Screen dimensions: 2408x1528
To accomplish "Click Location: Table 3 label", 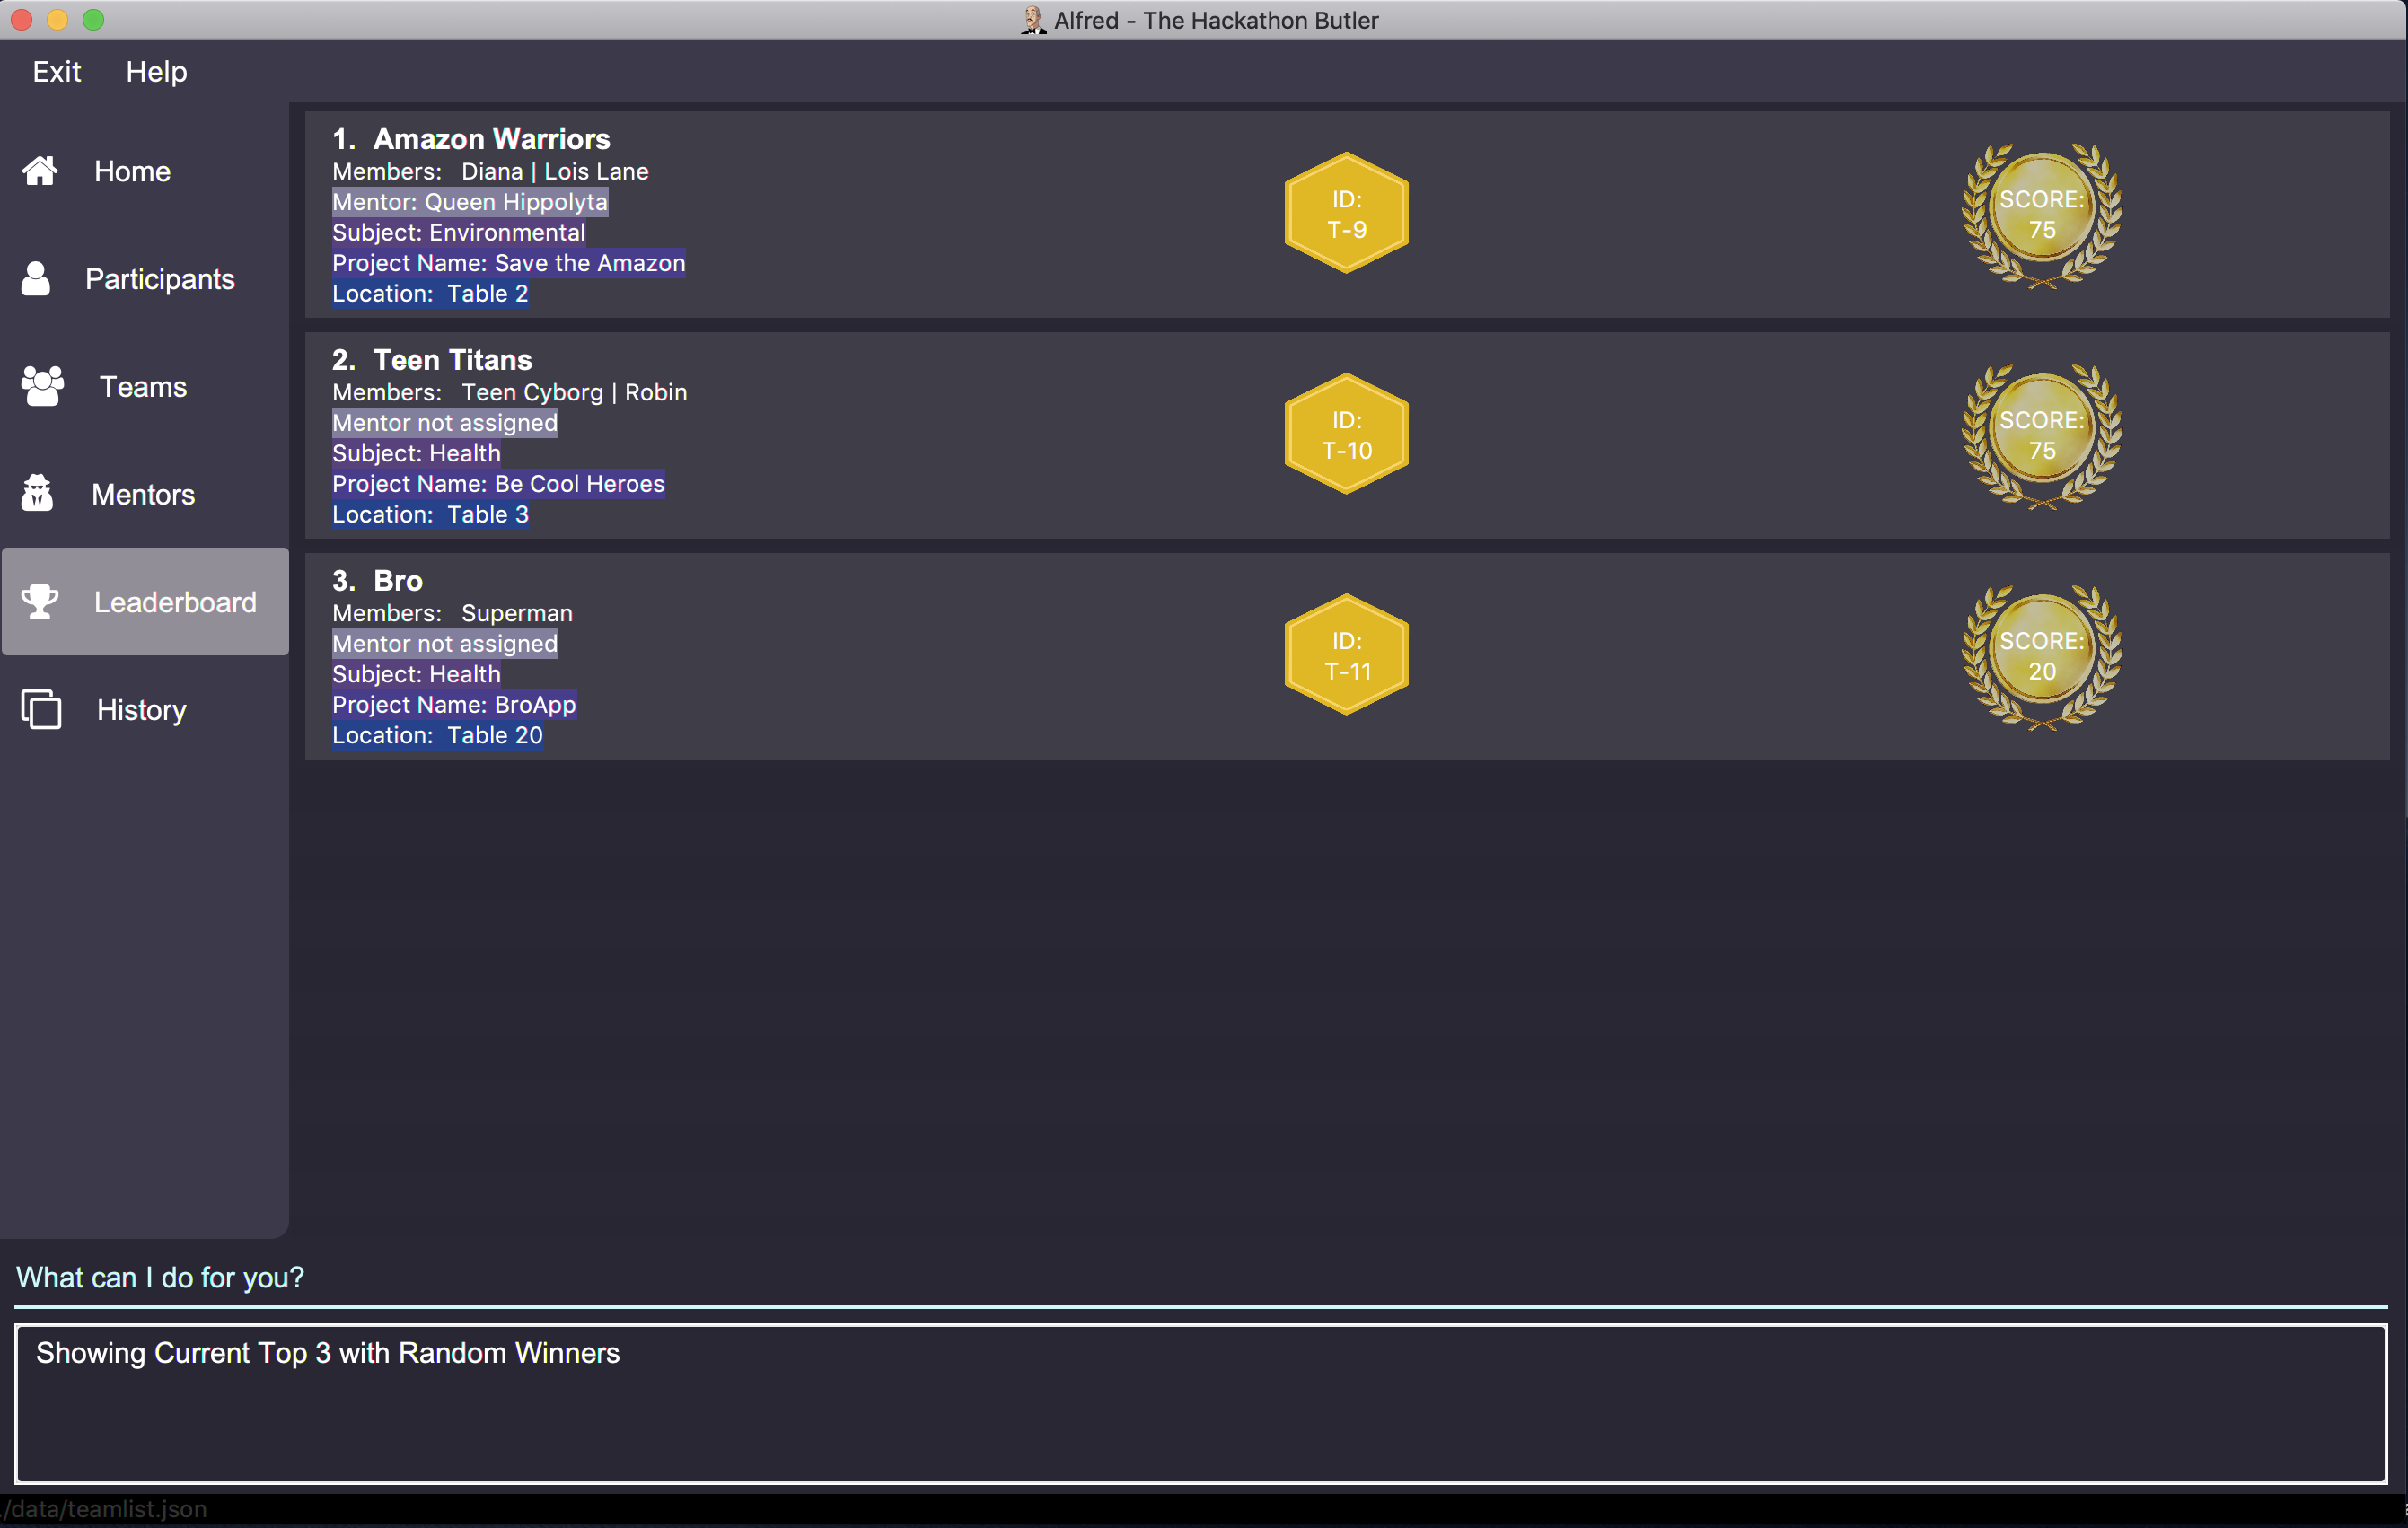I will click(430, 515).
